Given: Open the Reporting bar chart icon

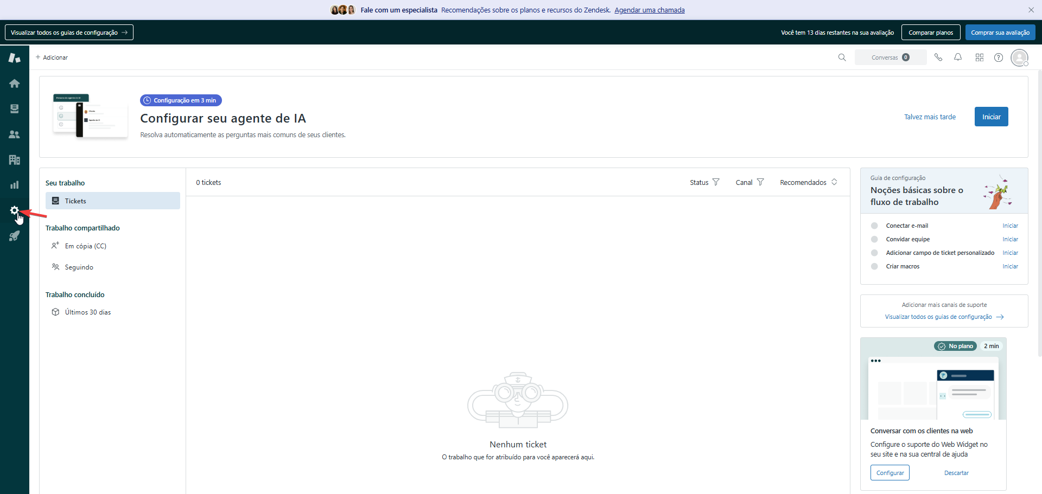Looking at the screenshot, I should pyautogui.click(x=15, y=185).
